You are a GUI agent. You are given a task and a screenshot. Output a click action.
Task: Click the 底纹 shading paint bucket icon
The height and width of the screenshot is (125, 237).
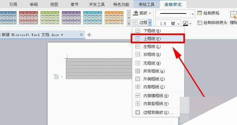pyautogui.click(x=135, y=13)
